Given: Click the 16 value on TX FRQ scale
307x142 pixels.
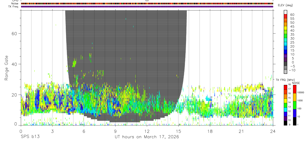Looking at the screenshot, I should (x=289, y=93).
